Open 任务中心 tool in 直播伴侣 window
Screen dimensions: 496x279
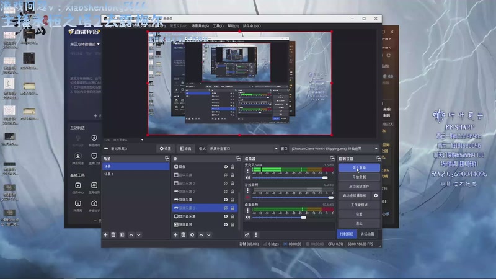78,188
